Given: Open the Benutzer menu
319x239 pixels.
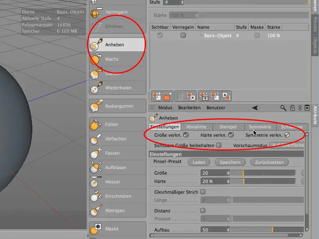Looking at the screenshot, I should tap(216, 108).
